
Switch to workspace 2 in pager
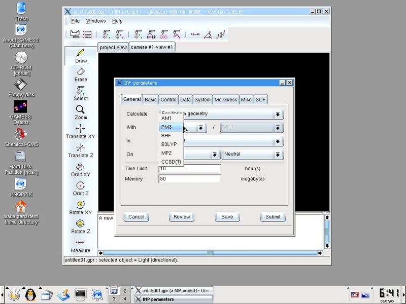[124, 291]
